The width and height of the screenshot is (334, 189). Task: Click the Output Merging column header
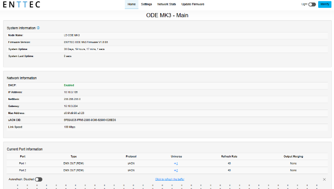[293, 157]
